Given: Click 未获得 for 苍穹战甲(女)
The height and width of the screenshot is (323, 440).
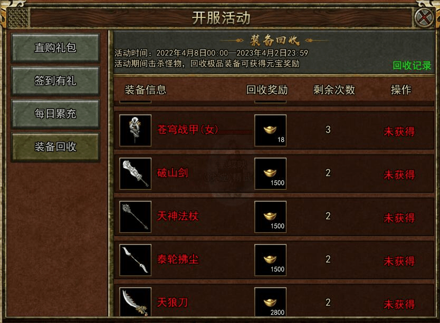Looking at the screenshot, I should click(399, 131).
